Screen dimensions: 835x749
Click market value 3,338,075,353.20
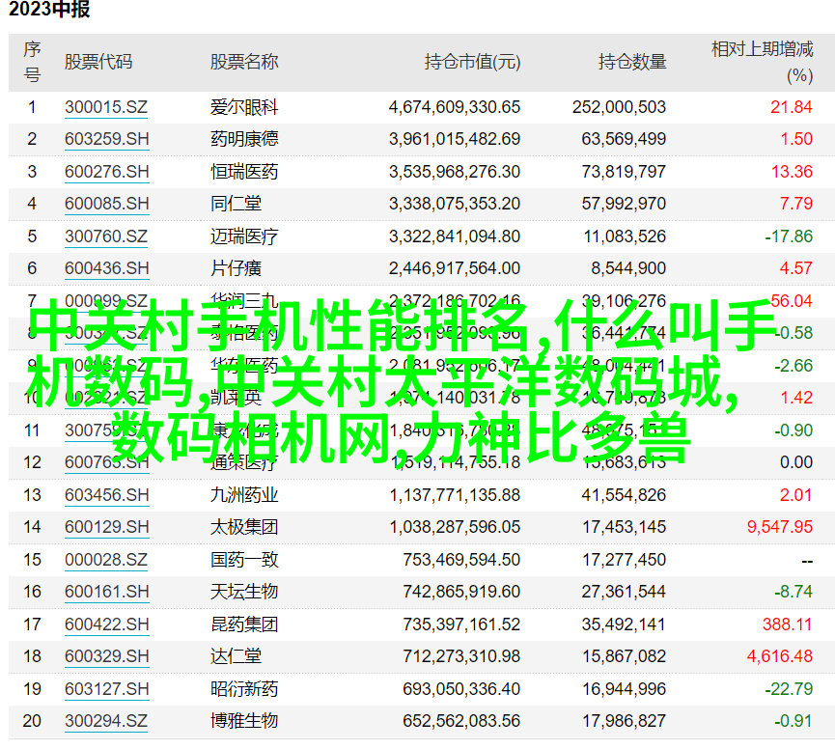tap(455, 204)
